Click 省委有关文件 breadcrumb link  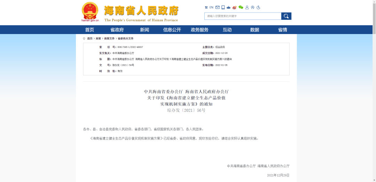(125, 39)
